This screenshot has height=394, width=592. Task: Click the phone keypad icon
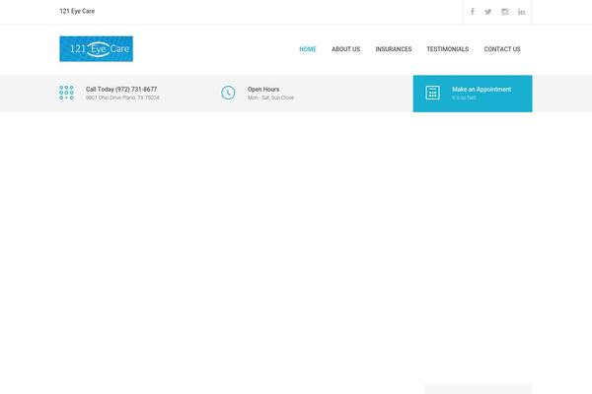point(66,93)
